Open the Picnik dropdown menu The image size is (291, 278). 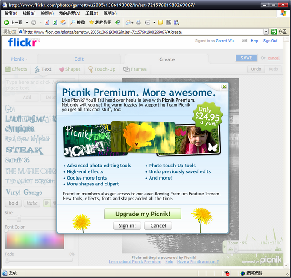[x=19, y=59]
